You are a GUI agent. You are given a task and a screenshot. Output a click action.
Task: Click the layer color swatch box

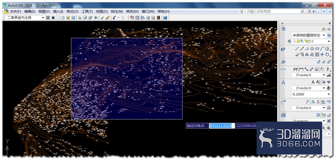(310, 41)
